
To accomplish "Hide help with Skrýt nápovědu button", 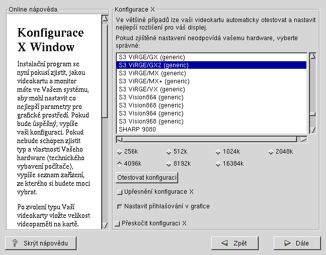I will tap(41, 243).
